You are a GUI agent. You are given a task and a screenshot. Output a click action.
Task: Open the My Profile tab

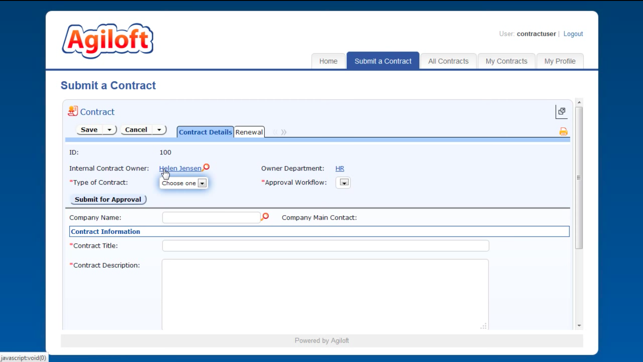559,61
